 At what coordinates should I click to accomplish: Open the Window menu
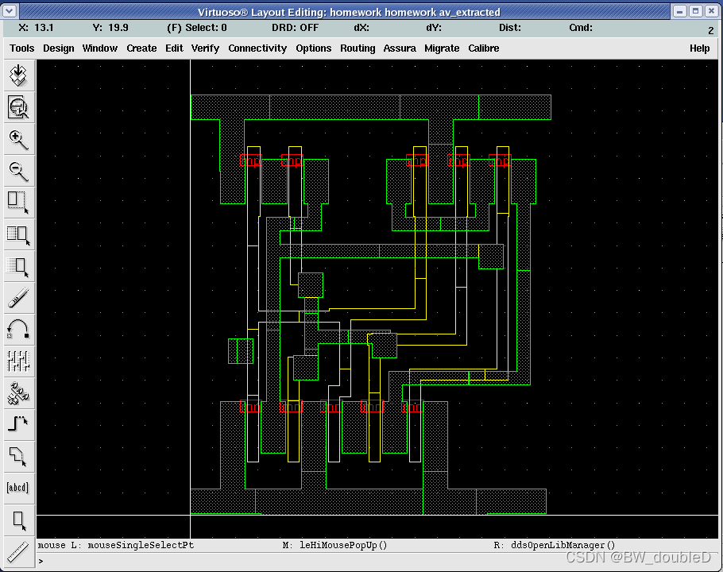point(99,48)
